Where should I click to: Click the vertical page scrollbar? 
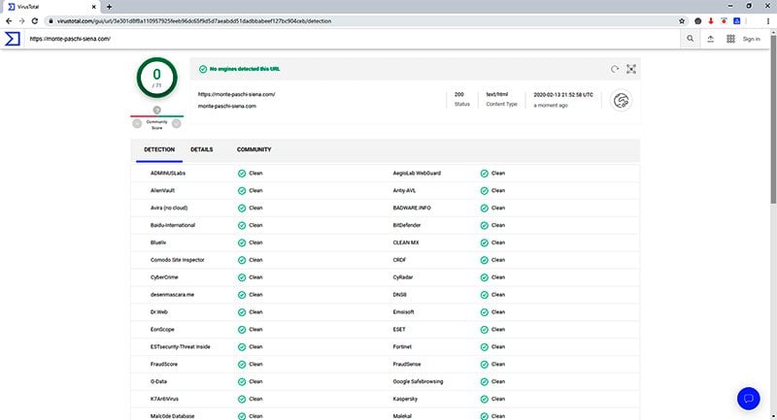773,118
